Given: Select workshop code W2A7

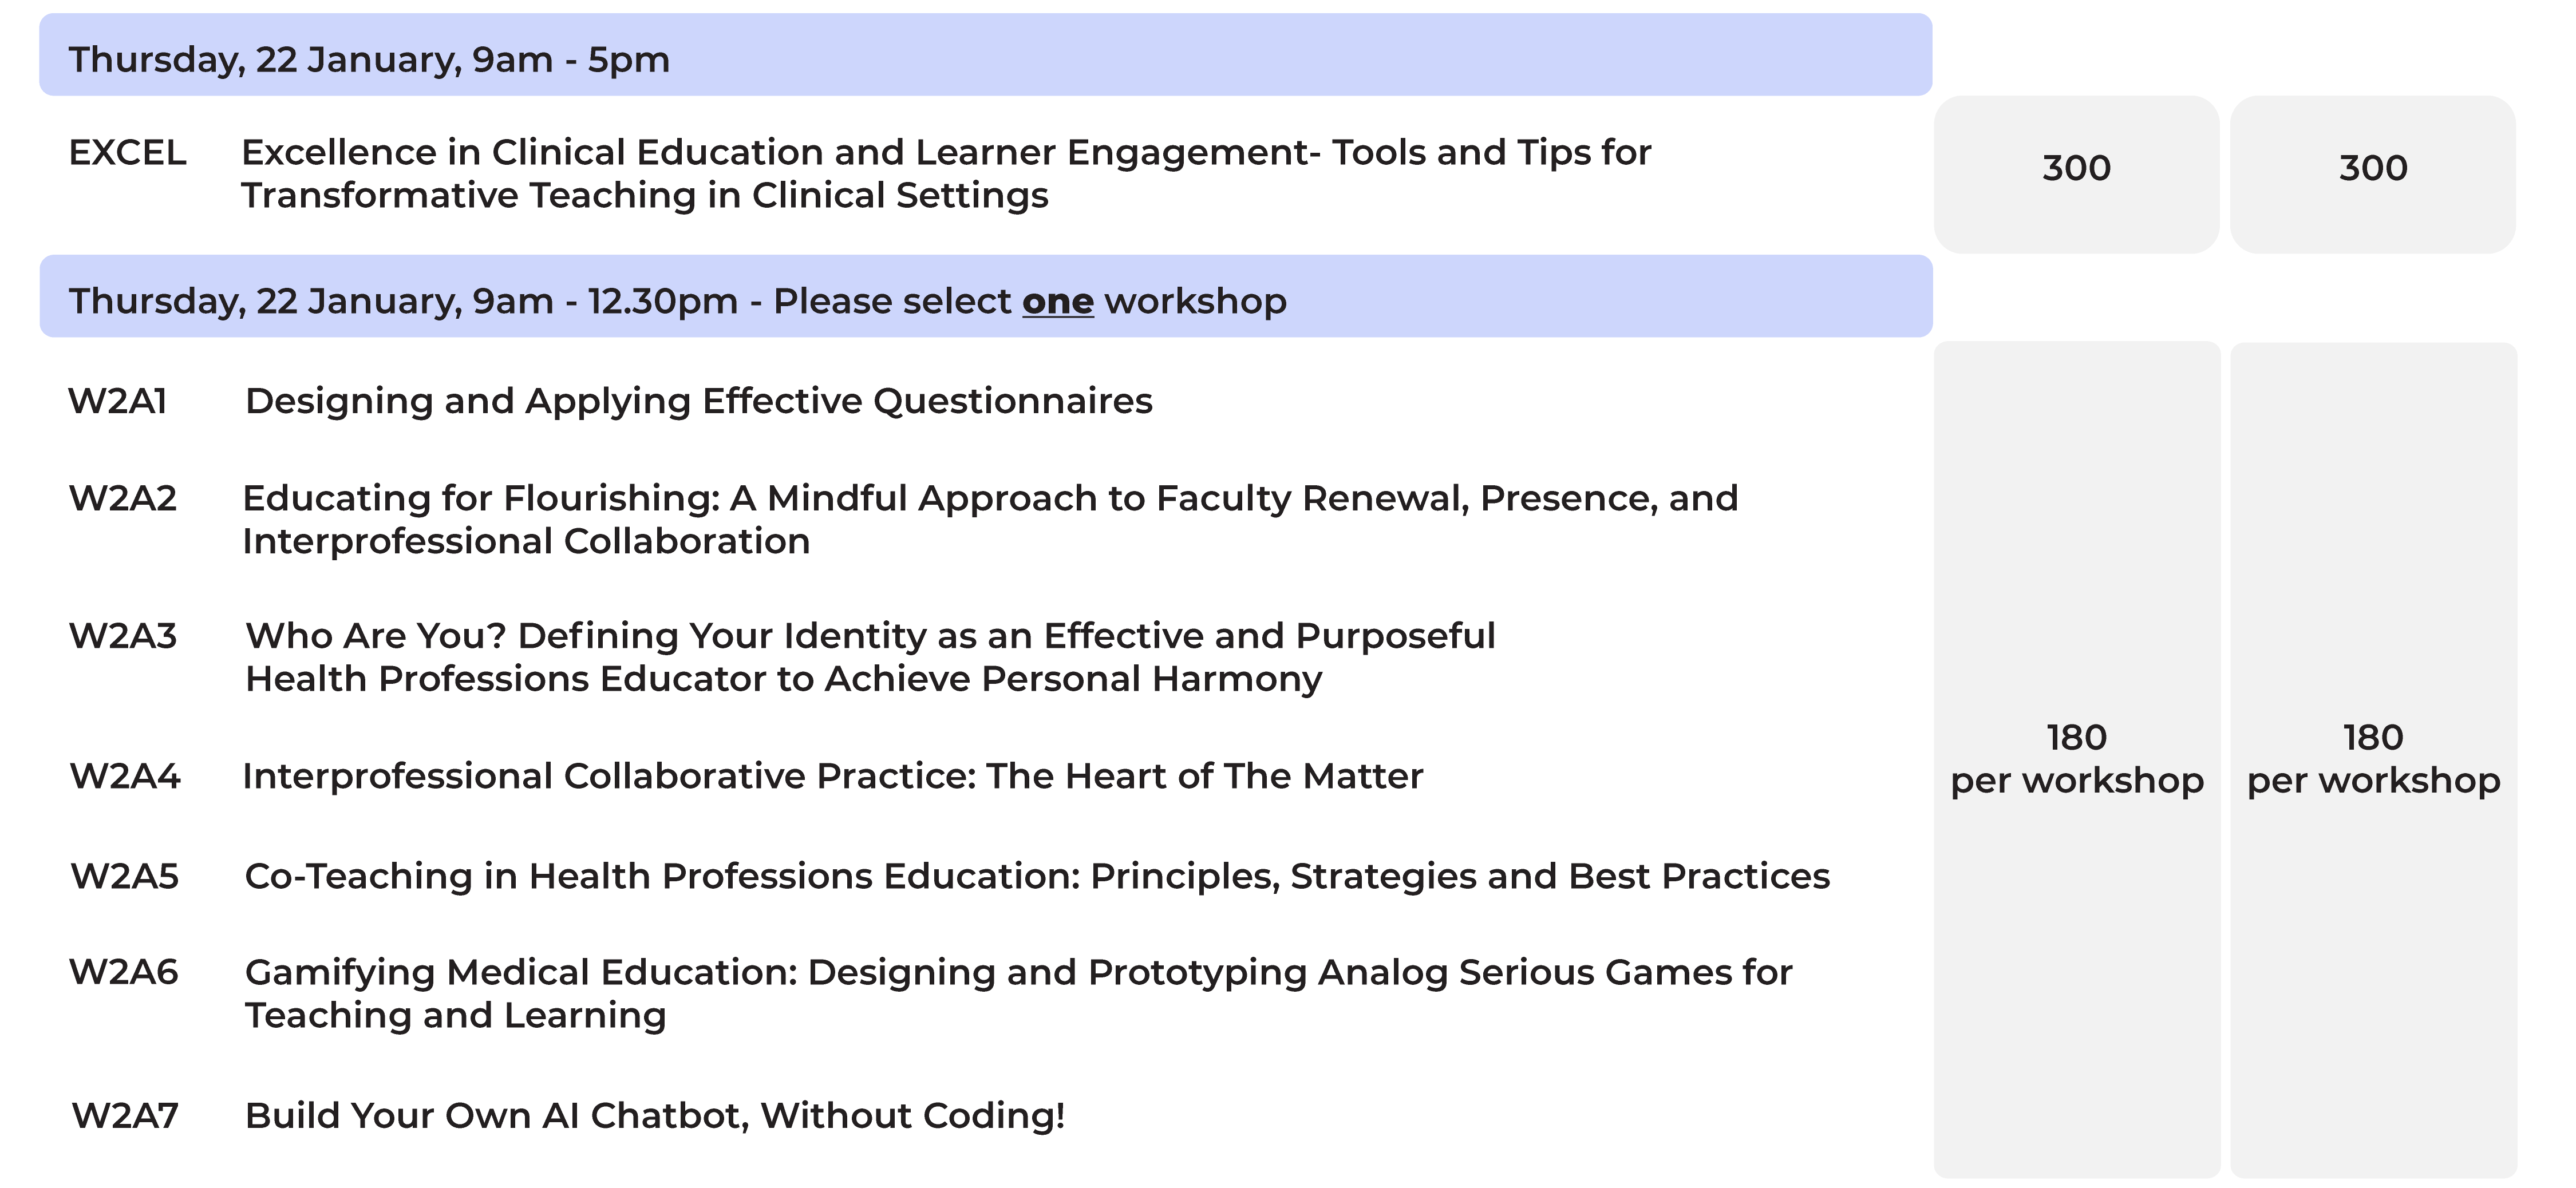Looking at the screenshot, I should pyautogui.click(x=125, y=1115).
